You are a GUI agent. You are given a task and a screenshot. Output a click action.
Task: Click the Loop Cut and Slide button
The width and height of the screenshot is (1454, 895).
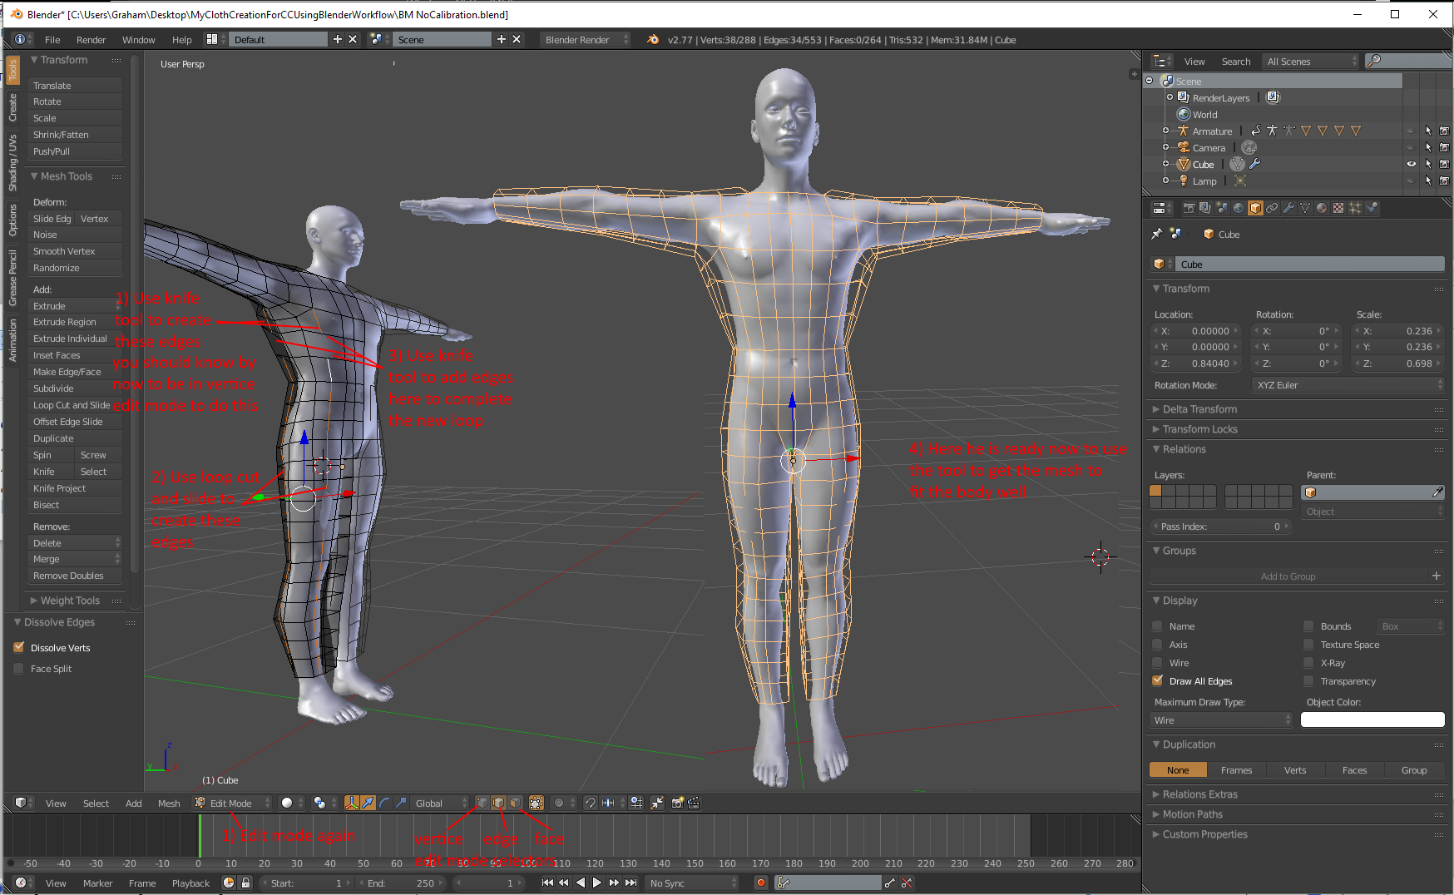click(x=74, y=404)
